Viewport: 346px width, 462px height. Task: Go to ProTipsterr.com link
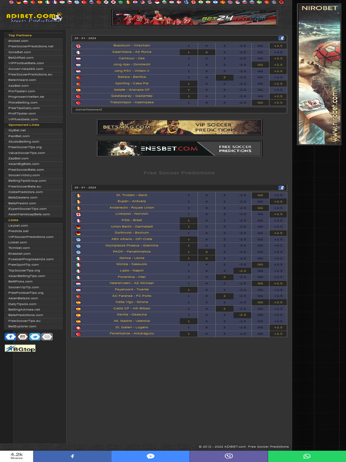[x=22, y=91]
